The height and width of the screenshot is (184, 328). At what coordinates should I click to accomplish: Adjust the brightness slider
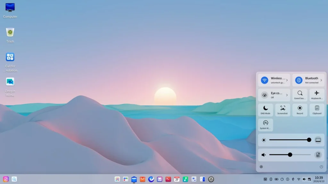(x=308, y=140)
